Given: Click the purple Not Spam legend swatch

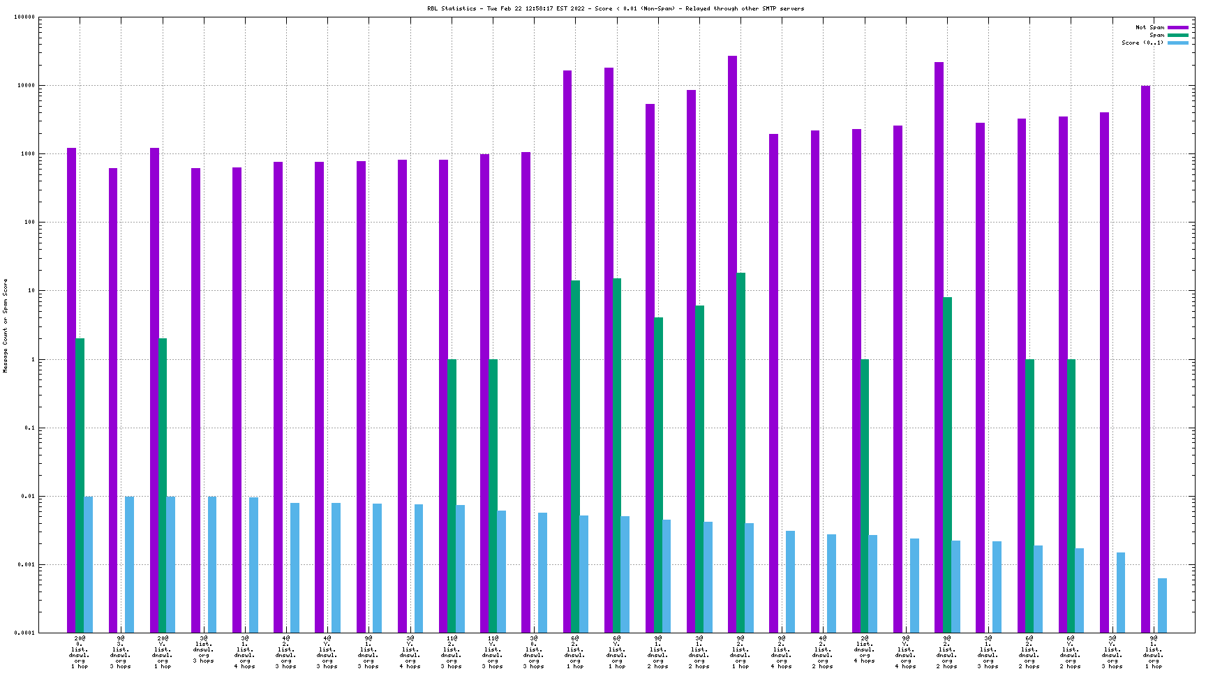Looking at the screenshot, I should [x=1177, y=27].
